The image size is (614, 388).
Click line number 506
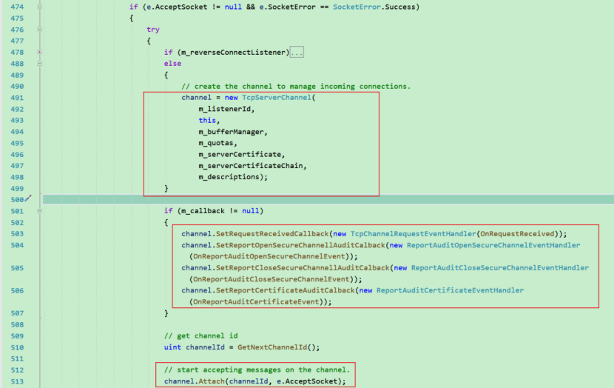pyautogui.click(x=17, y=290)
